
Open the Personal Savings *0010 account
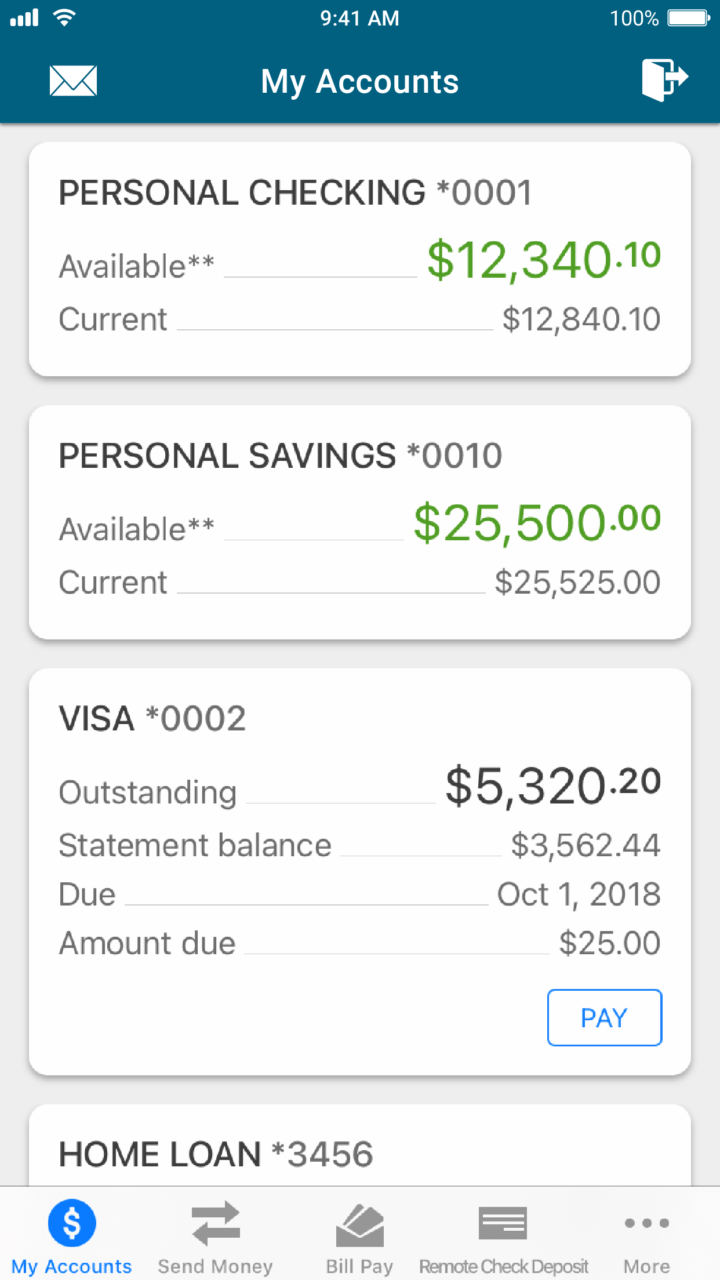[360, 522]
